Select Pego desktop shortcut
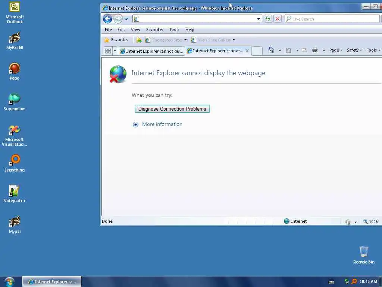The image size is (382, 287). click(15, 71)
